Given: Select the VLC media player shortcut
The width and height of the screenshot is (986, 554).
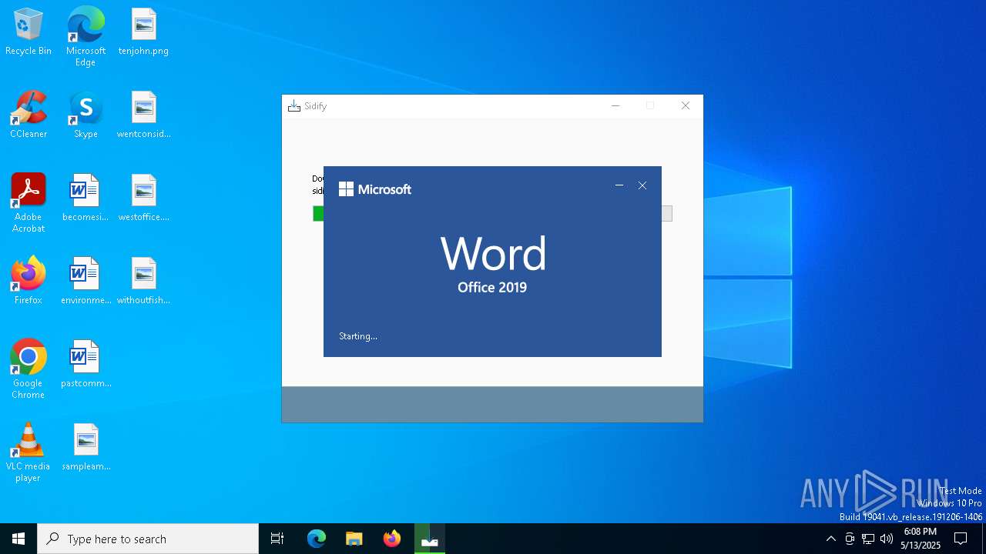Looking at the screenshot, I should (29, 452).
